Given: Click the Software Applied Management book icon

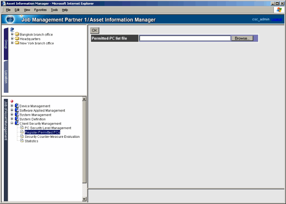Looking at the screenshot, I should click(17, 110).
